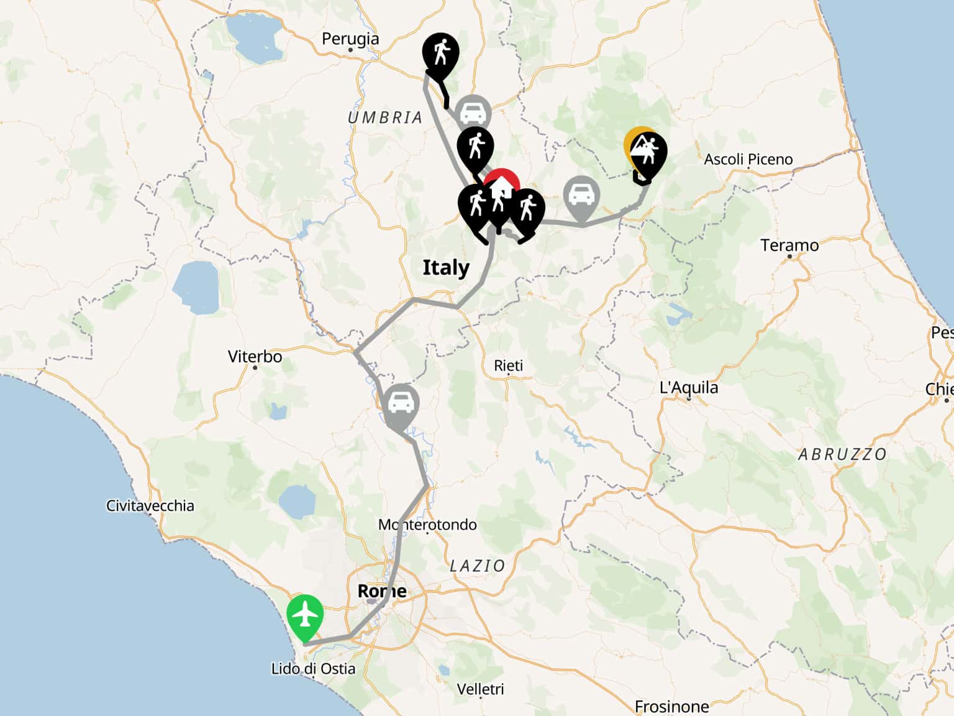Click the L'Aquila city label
This screenshot has height=716, width=954.
tap(689, 388)
